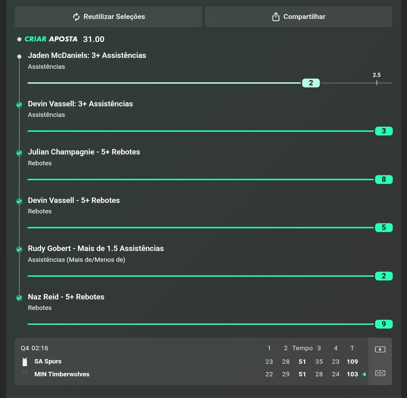Click the Reutilizar Seleções button

click(x=109, y=17)
